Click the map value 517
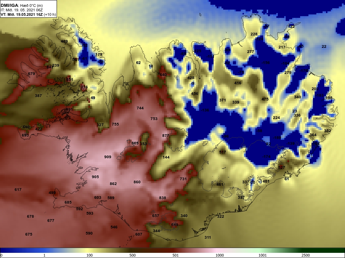The width and height of the screenshot is (345, 258). tap(223, 152)
